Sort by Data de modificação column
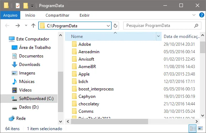The image size is (206, 133). (x=181, y=36)
